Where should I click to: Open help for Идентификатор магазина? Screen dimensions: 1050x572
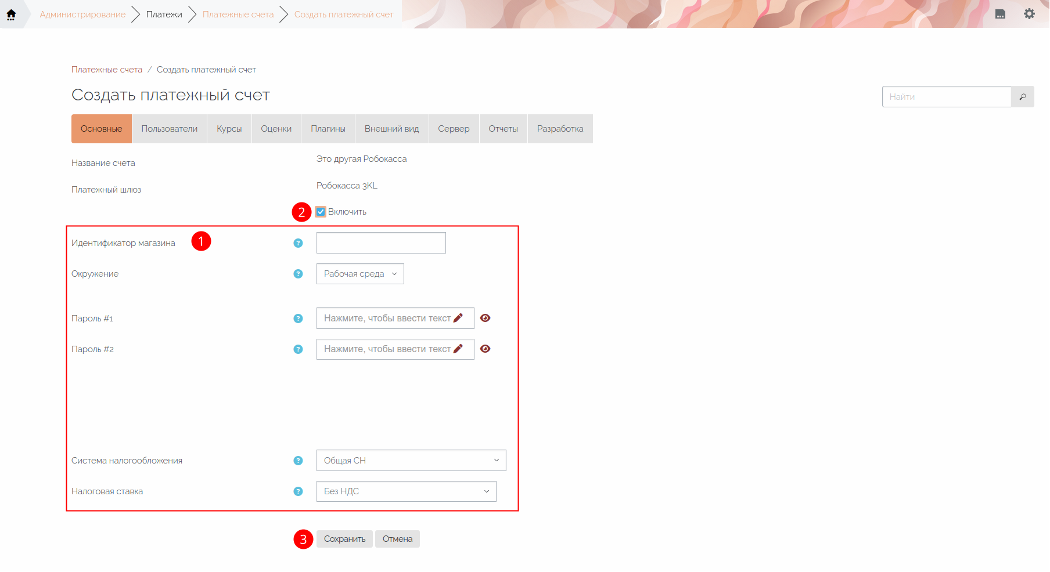pyautogui.click(x=298, y=243)
